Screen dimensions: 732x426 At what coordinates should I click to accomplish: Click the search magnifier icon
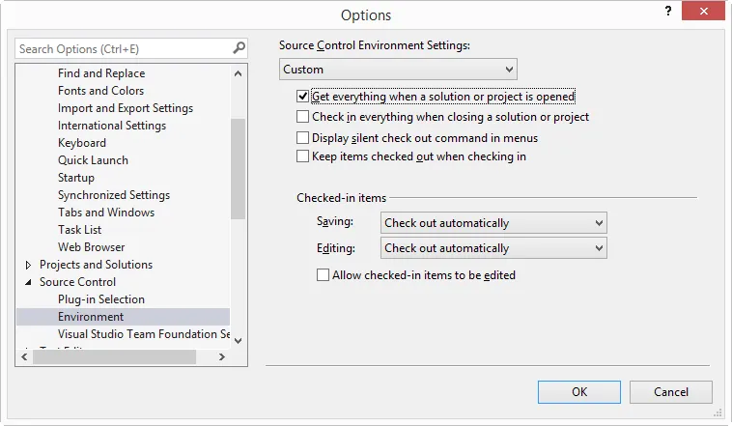pyautogui.click(x=239, y=48)
